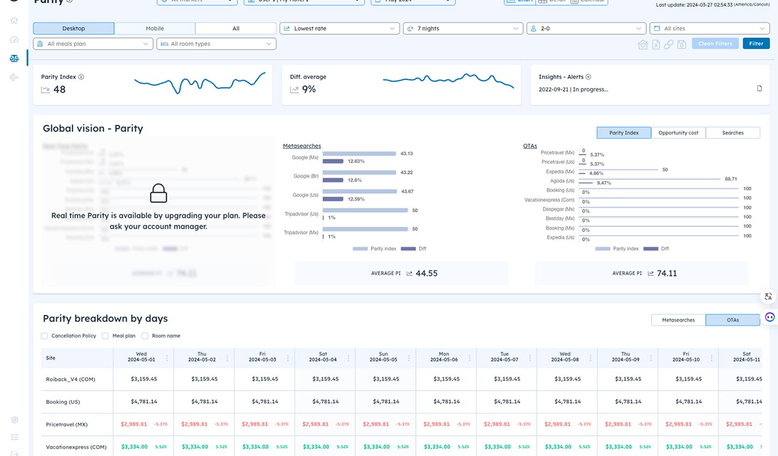Open column menu for Tue 2024-05-07
The width and height of the screenshot is (778, 456).
(530, 358)
